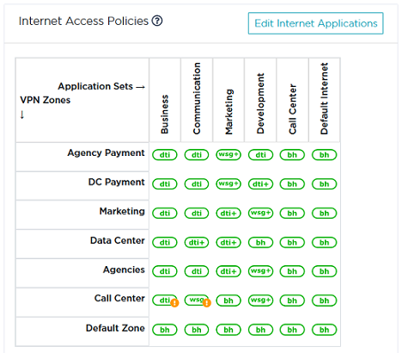The image size is (402, 353).
Task: Click warning badge on Call Center Communication policy
Action: coord(207,303)
